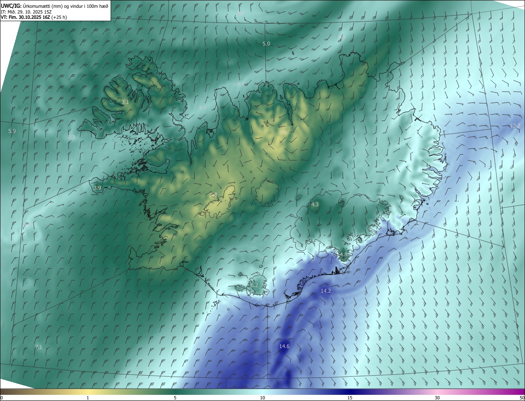The height and width of the screenshot is (401, 525).
Task: Click the legend tick label 50
Action: pyautogui.click(x=522, y=398)
